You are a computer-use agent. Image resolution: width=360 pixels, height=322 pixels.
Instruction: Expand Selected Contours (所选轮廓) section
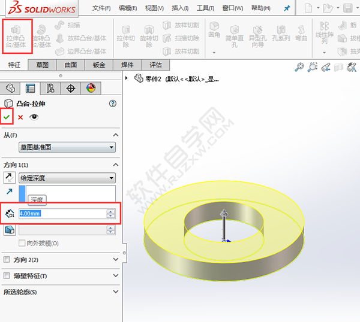(x=116, y=291)
